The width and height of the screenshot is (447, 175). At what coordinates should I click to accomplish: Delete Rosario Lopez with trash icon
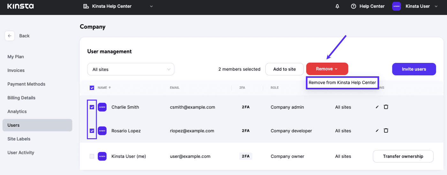coord(386,130)
